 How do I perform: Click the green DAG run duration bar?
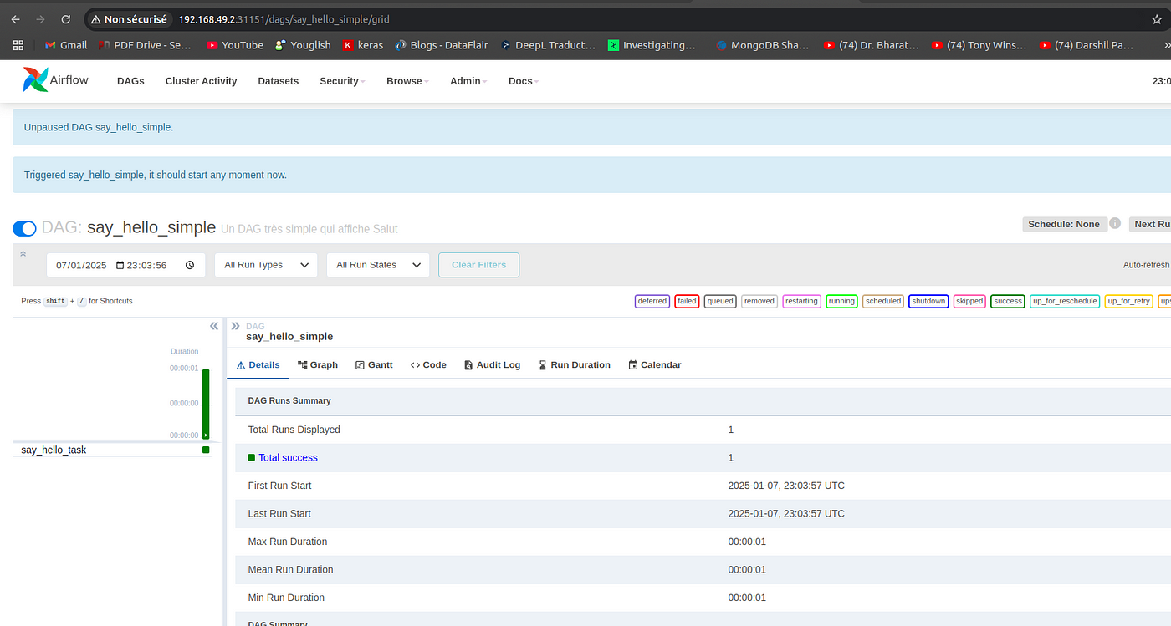coord(206,404)
